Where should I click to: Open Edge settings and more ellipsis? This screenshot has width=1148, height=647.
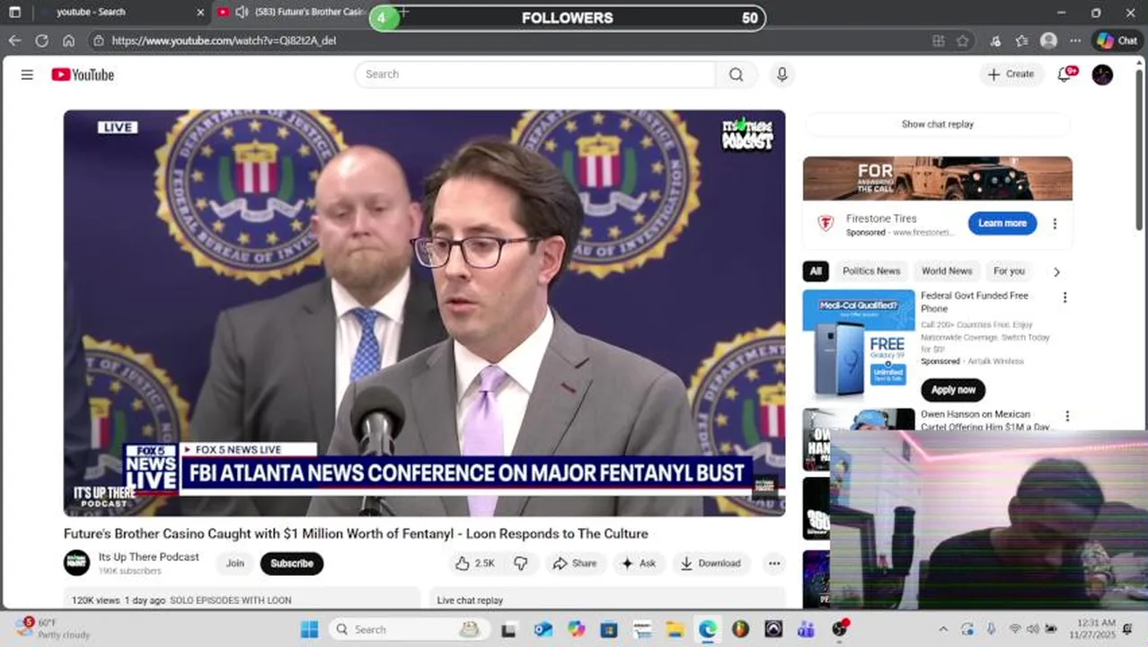coord(1075,40)
